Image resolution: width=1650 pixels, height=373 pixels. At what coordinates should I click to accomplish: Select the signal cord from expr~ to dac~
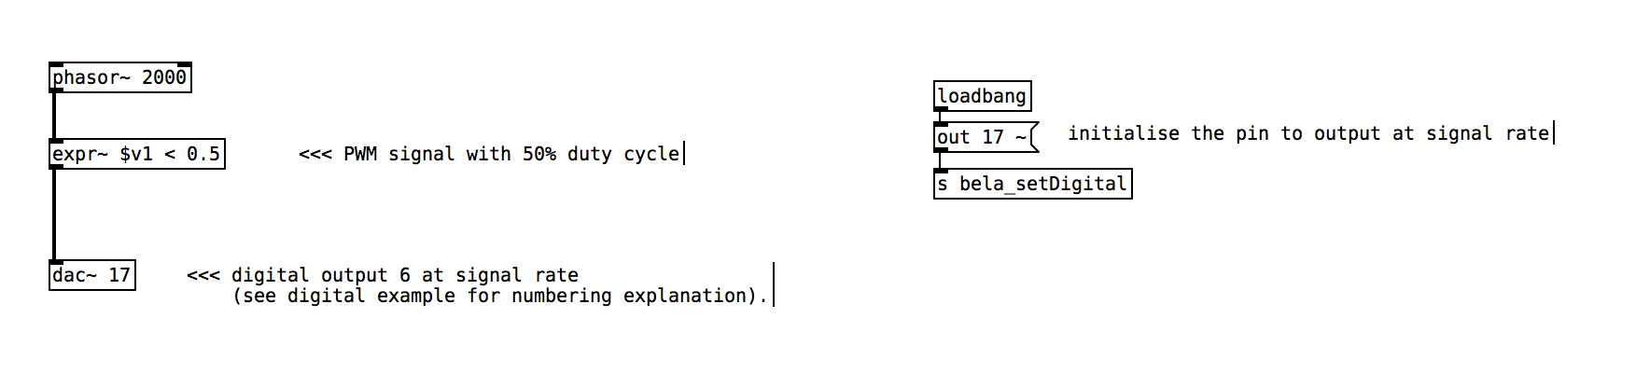pyautogui.click(x=54, y=214)
